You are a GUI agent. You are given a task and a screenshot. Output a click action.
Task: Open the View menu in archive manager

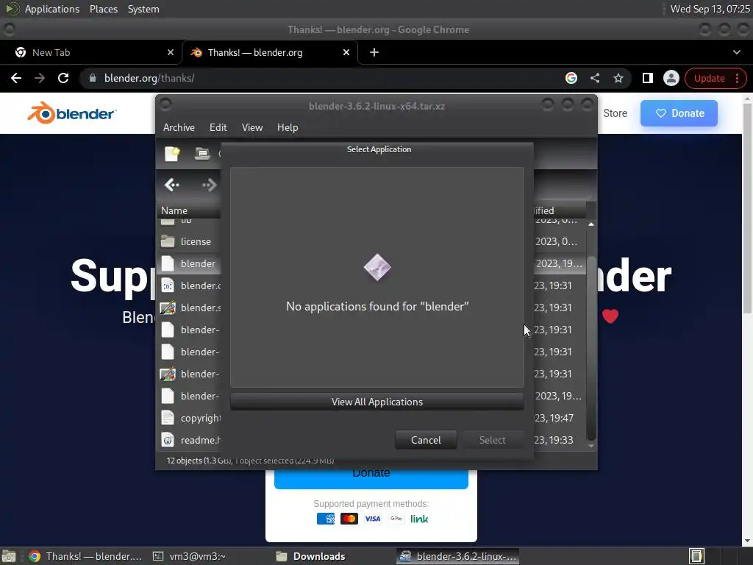pyautogui.click(x=252, y=127)
